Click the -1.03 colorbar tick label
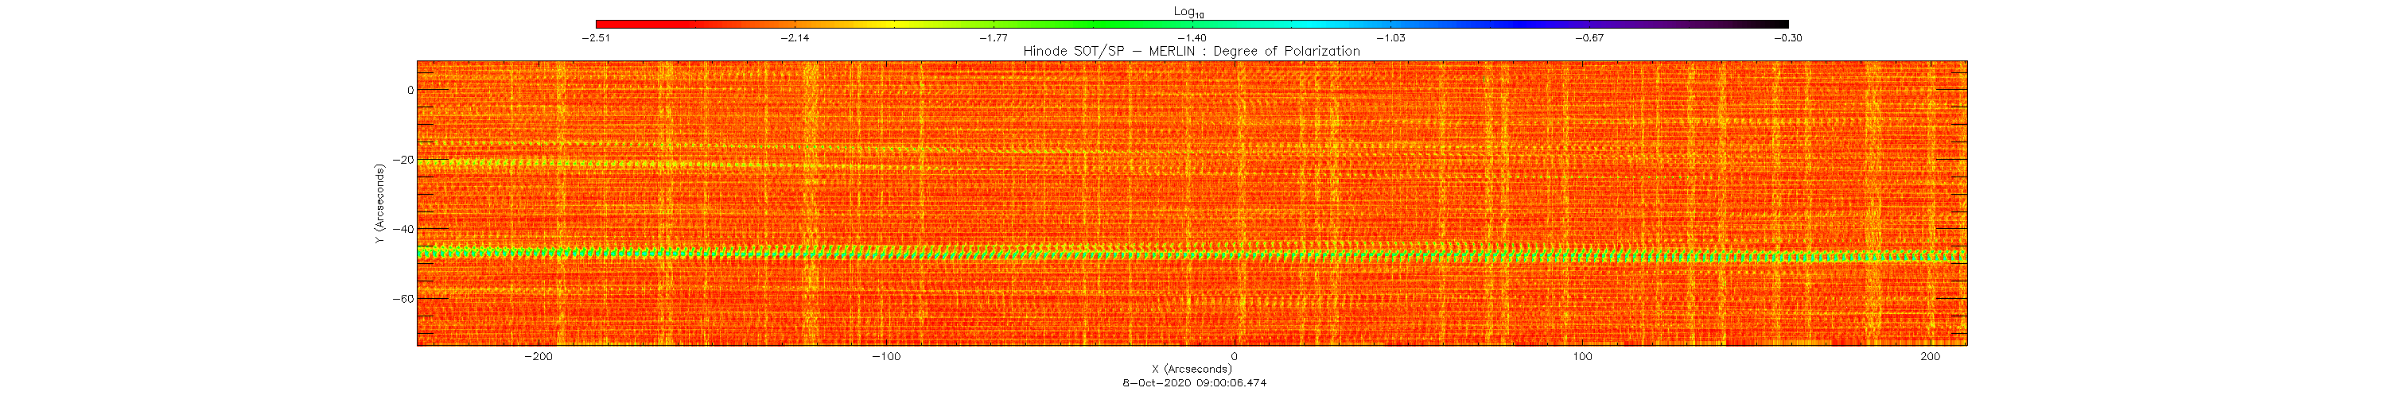The image size is (2384, 407). (x=1391, y=38)
